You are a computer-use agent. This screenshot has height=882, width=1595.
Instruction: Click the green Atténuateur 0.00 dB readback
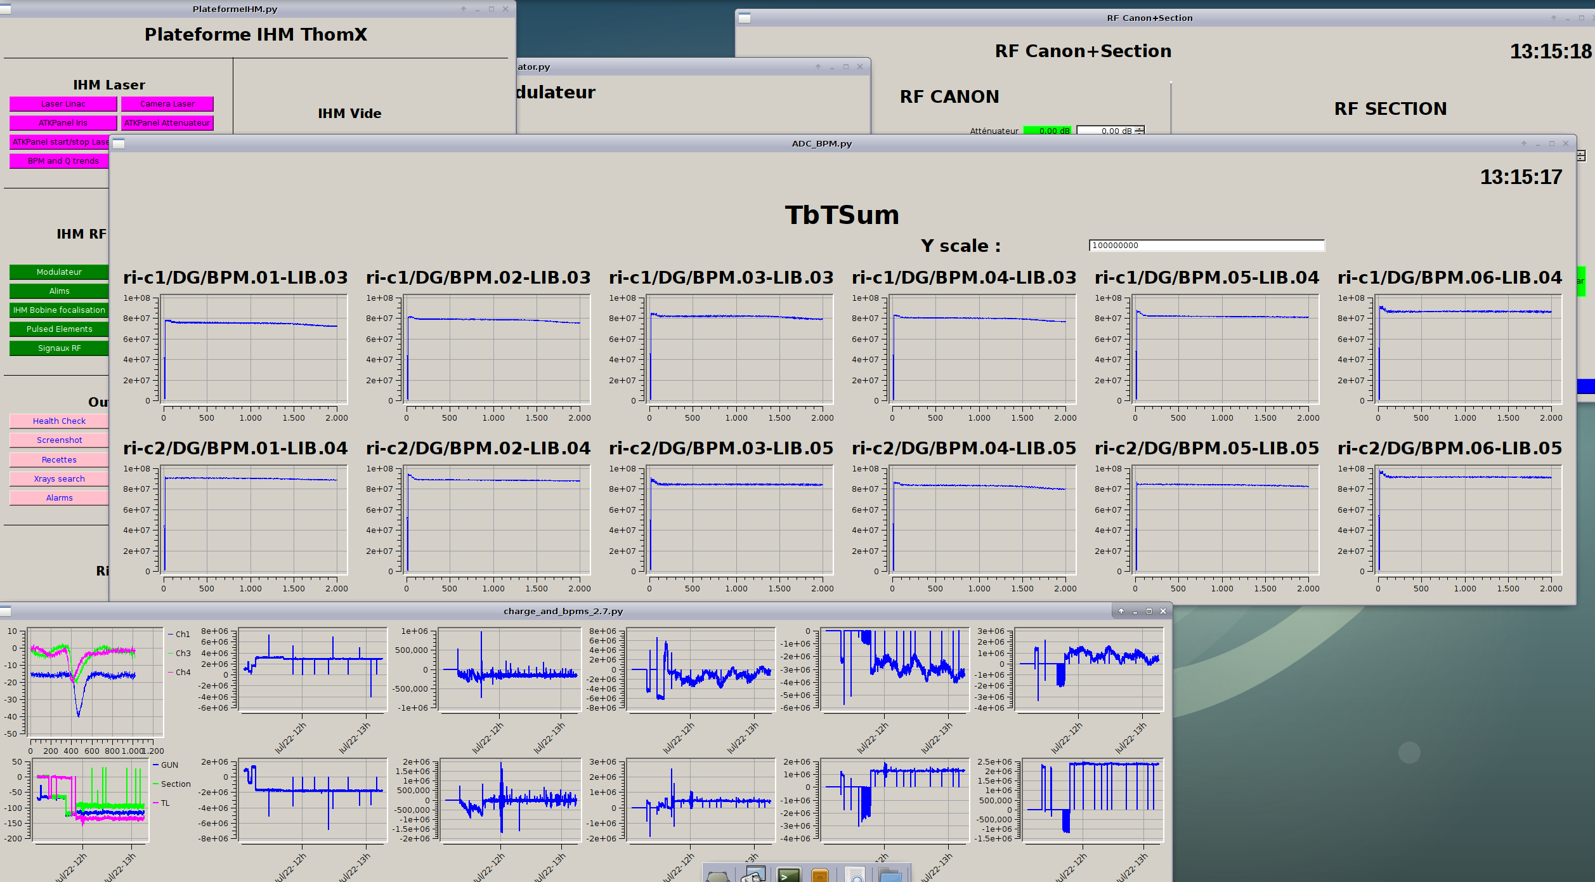(x=1047, y=131)
